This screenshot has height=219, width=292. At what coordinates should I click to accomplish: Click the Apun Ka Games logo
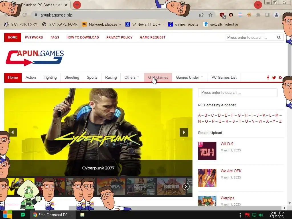click(35, 58)
